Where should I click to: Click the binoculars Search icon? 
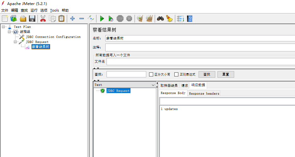click(x=160, y=19)
